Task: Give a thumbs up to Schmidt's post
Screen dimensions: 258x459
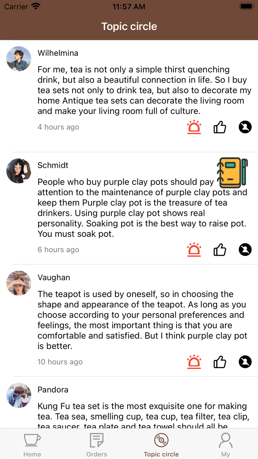Action: point(220,250)
